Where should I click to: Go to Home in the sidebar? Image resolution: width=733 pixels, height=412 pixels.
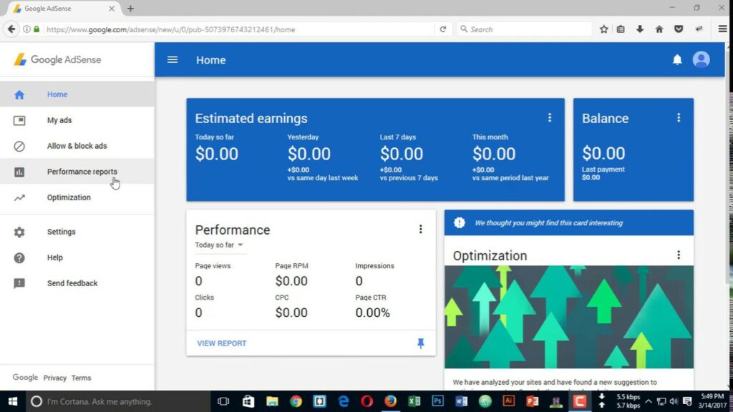pos(77,94)
